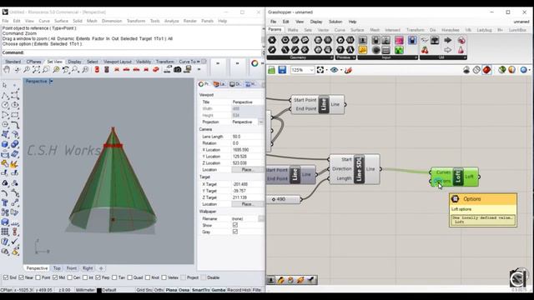
Task: Save the Grasshopper document with the floppy icon
Action: [282, 70]
